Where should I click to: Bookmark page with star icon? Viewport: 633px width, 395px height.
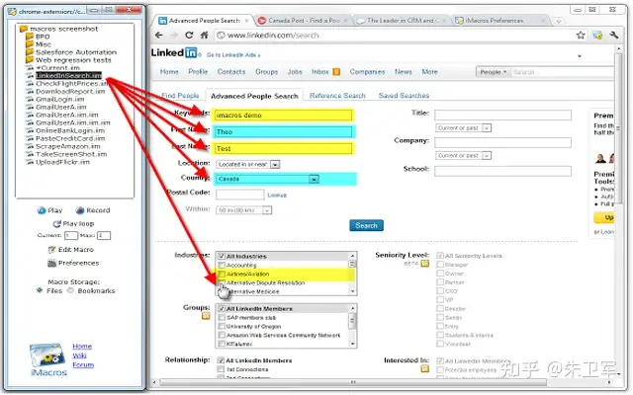[x=581, y=36]
